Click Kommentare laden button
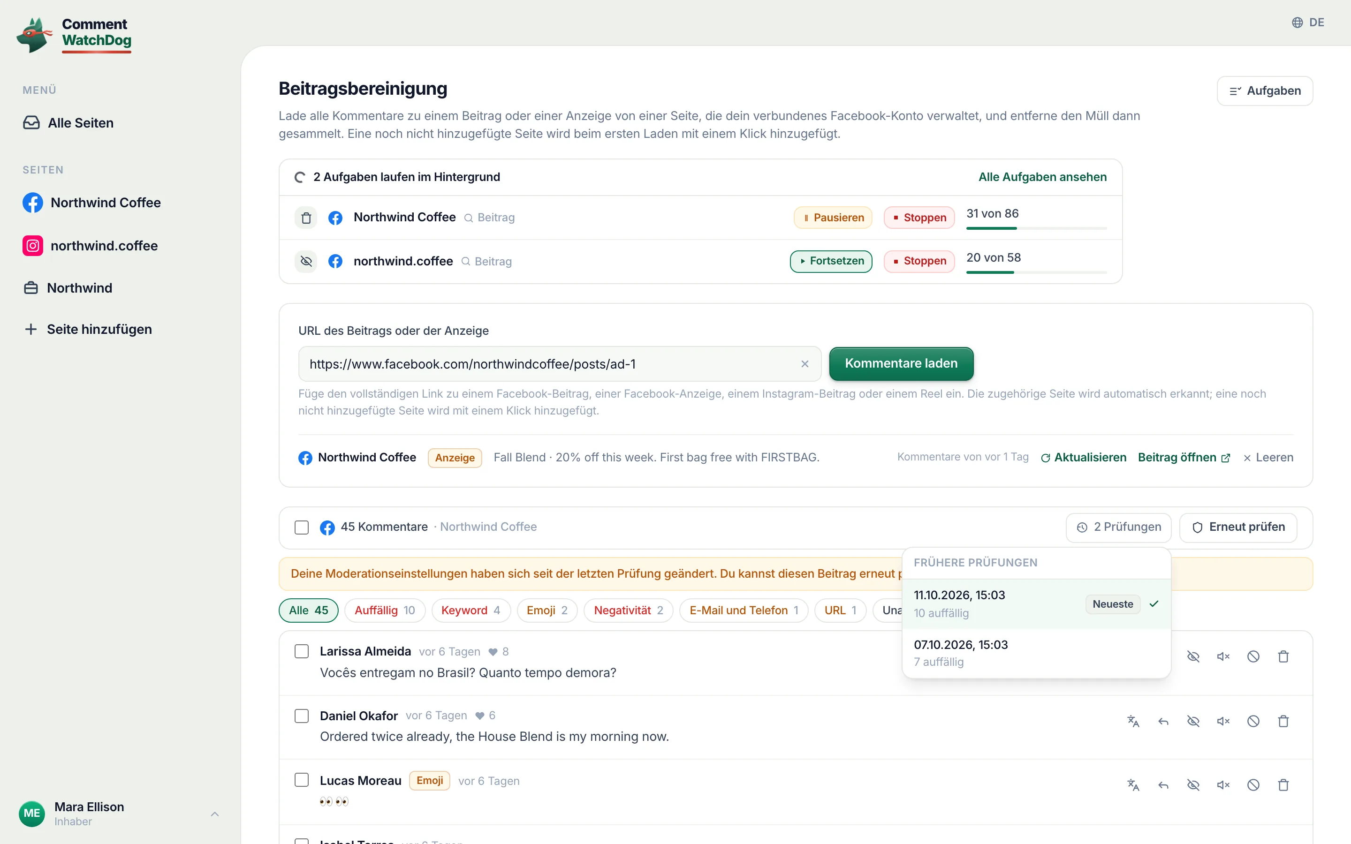The width and height of the screenshot is (1351, 844). coord(901,363)
